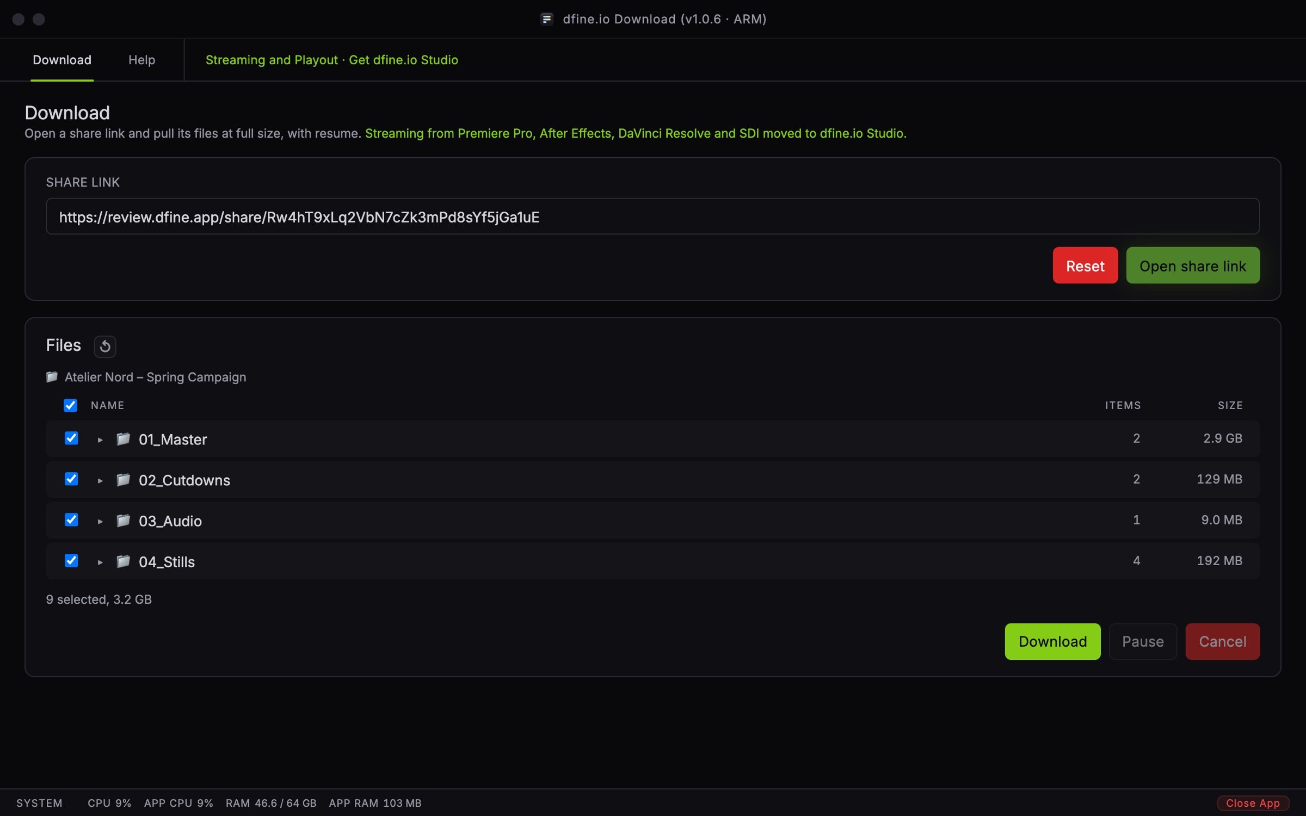Click the 03_Audio folder icon
The image size is (1306, 816).
[x=124, y=520]
